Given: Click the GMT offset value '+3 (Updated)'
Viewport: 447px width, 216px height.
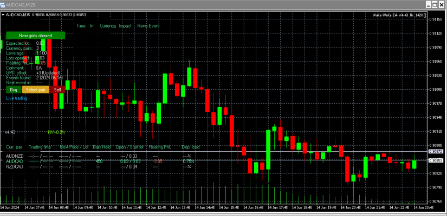Looking at the screenshot, I should pyautogui.click(x=48, y=73).
